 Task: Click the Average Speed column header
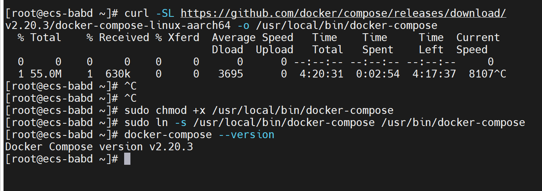pos(253,38)
